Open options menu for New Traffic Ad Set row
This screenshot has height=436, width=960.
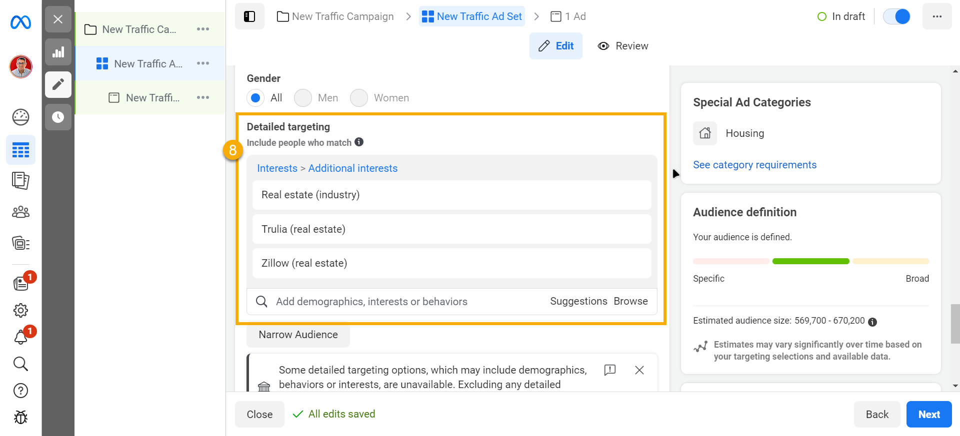click(x=203, y=63)
